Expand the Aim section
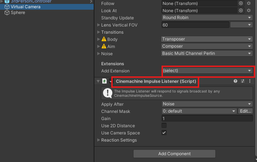The image size is (257, 162). tap(98, 47)
